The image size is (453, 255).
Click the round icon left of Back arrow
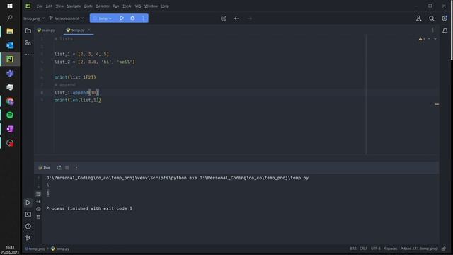pos(224,18)
